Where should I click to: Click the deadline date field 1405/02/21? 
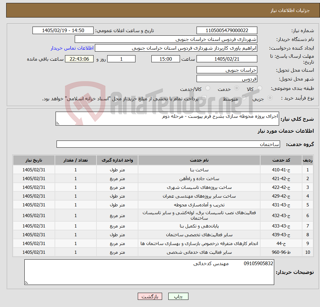pos(227,59)
